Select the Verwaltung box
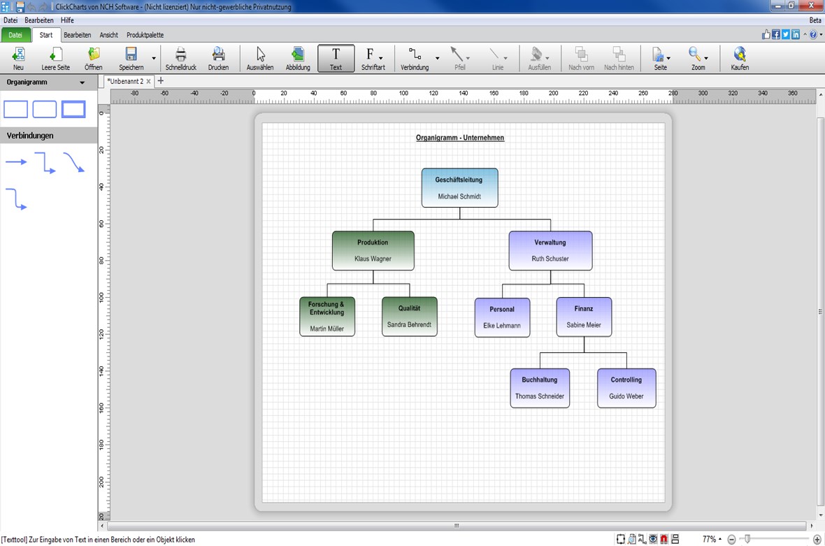The height and width of the screenshot is (546, 825). 550,251
